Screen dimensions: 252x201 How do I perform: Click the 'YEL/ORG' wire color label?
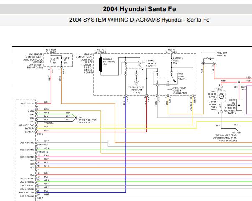[49, 123]
